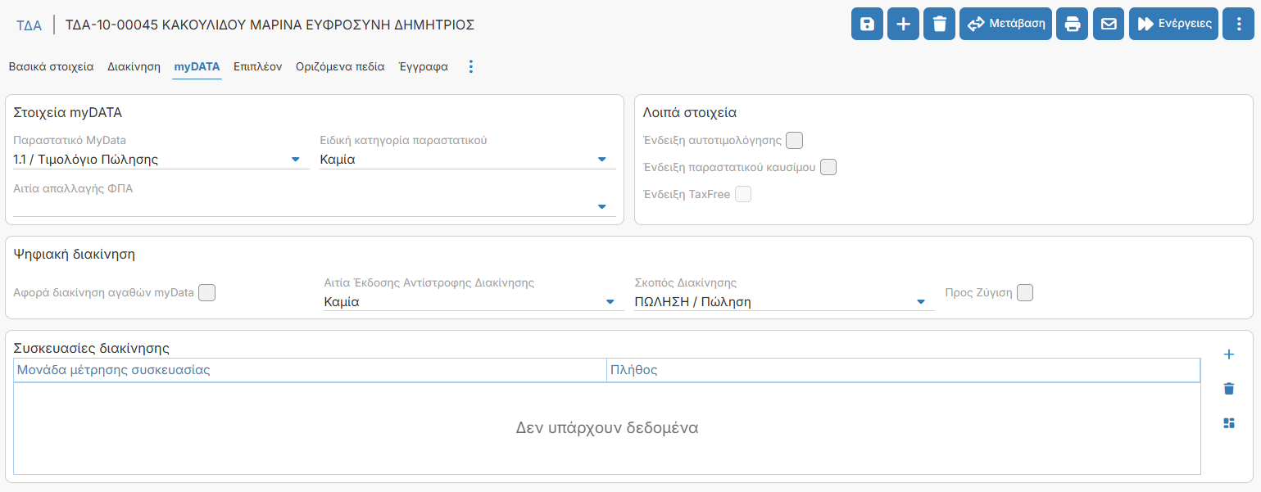1261x492 pixels.
Task: Toggle the Ένδειξη TaxFree checkbox
Action: point(743,194)
